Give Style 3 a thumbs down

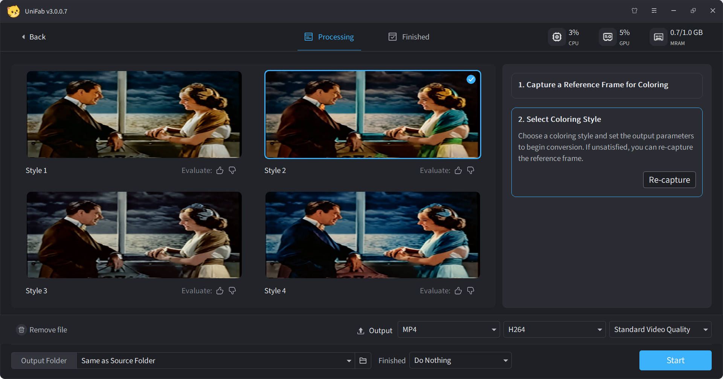[x=232, y=291]
